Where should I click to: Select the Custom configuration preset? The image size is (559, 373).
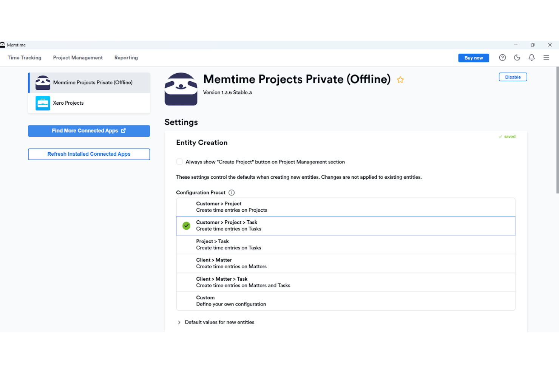coord(346,301)
